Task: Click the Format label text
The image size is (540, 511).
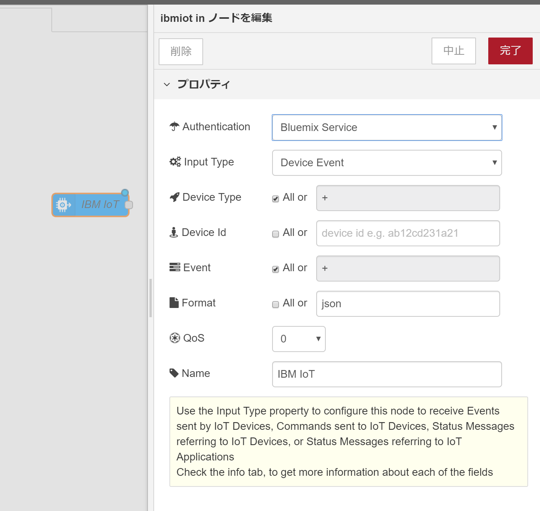Action: pyautogui.click(x=199, y=303)
